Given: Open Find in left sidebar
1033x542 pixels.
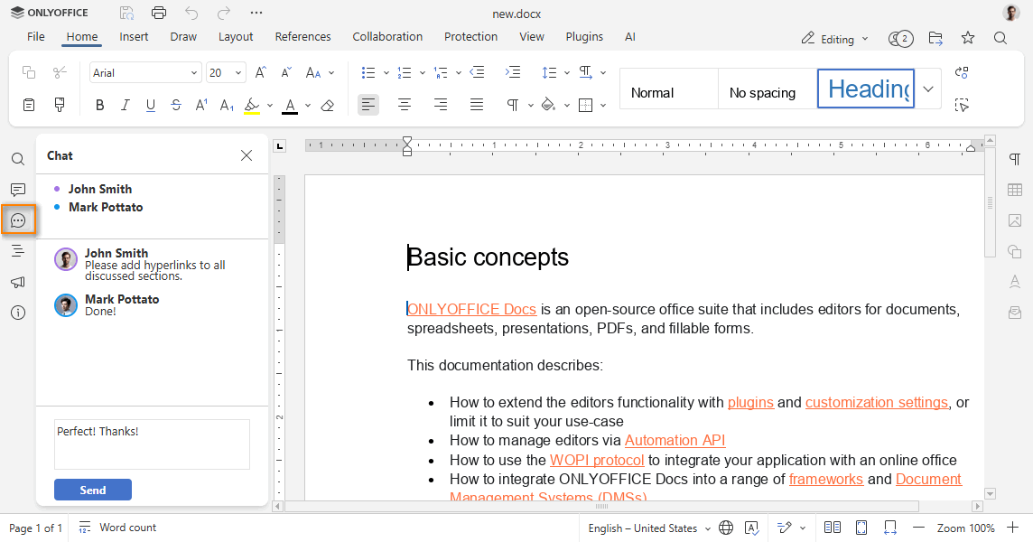Looking at the screenshot, I should (18, 159).
